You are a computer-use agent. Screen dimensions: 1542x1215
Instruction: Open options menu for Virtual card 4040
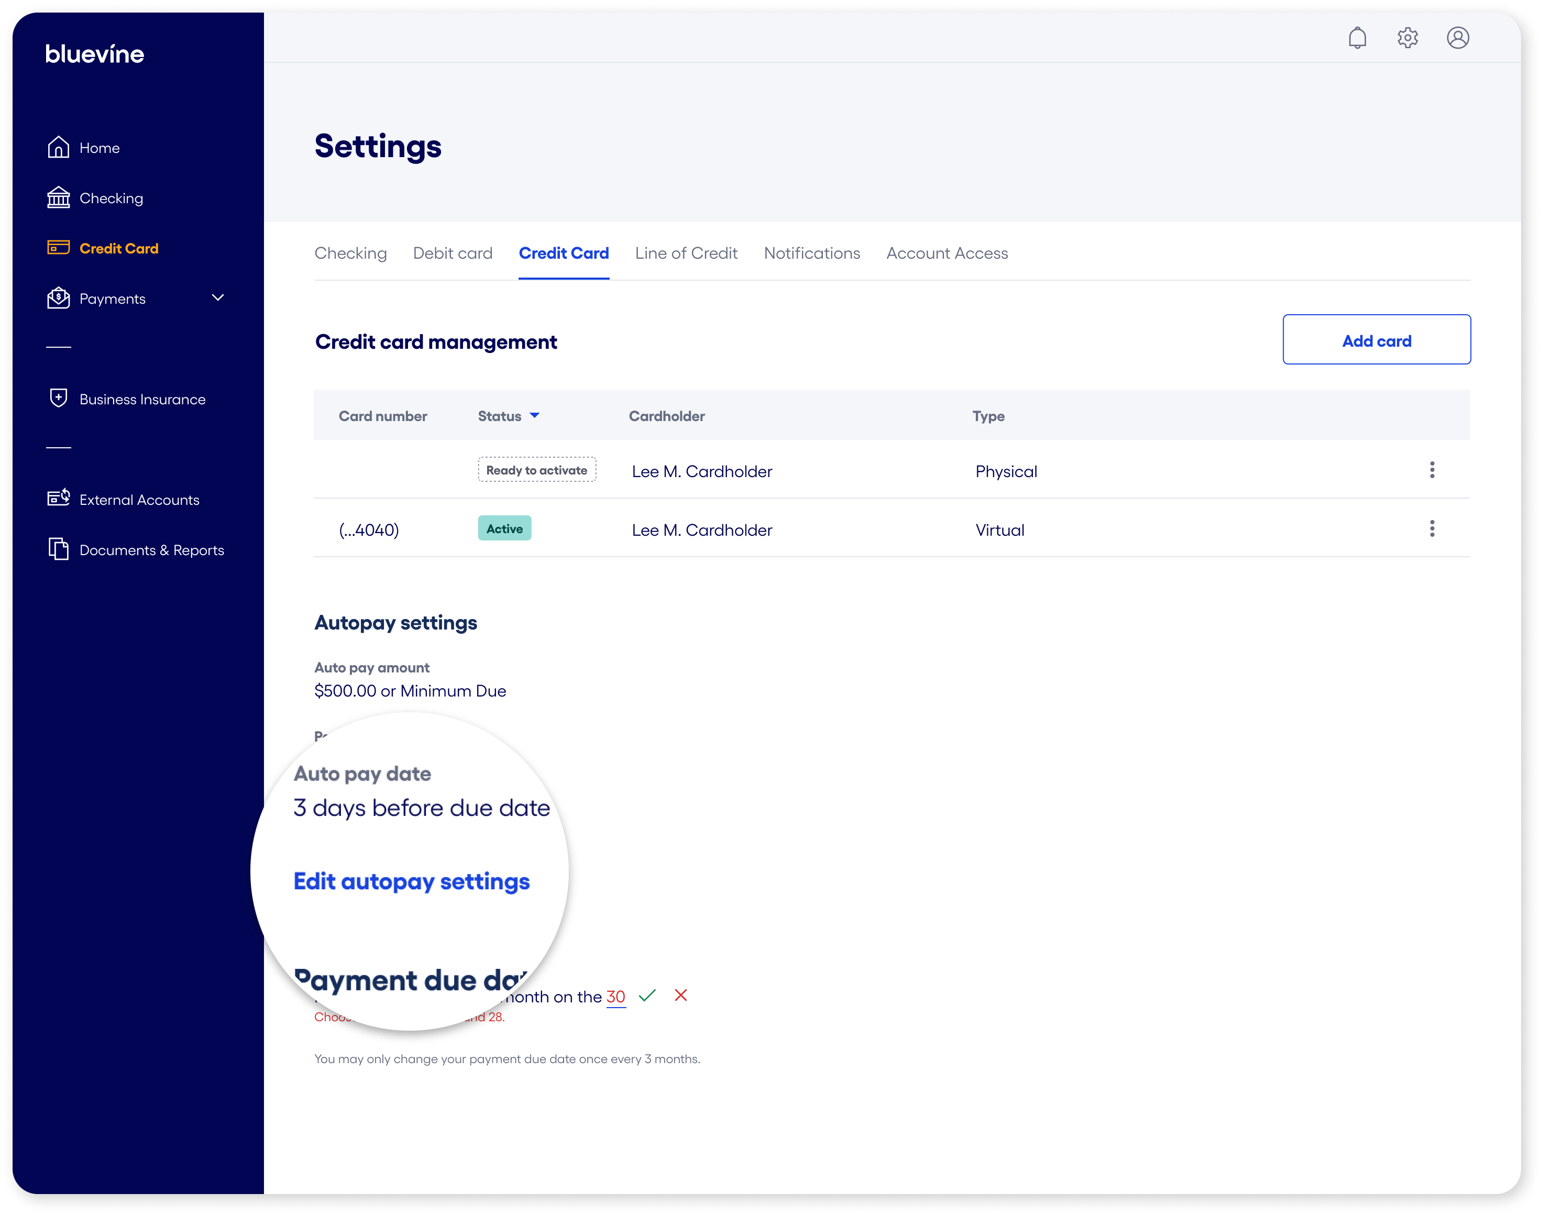pos(1432,528)
